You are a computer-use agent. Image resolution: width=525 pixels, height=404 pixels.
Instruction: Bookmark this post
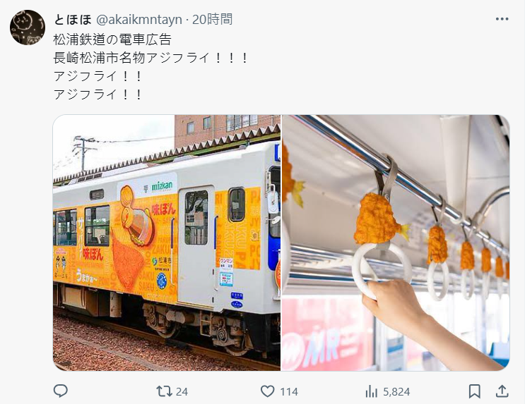tap(474, 391)
